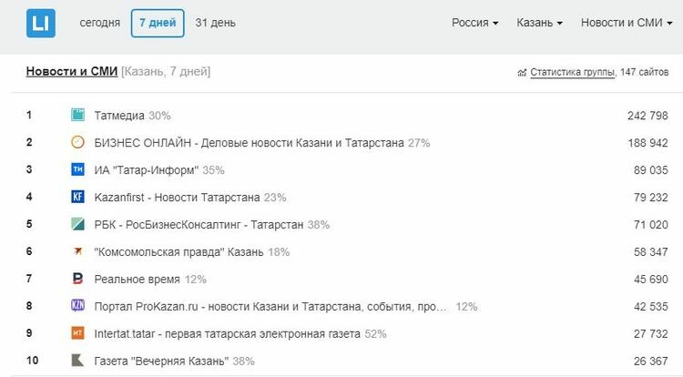Expand the Казань city dropdown
683x377 pixels.
(x=539, y=23)
